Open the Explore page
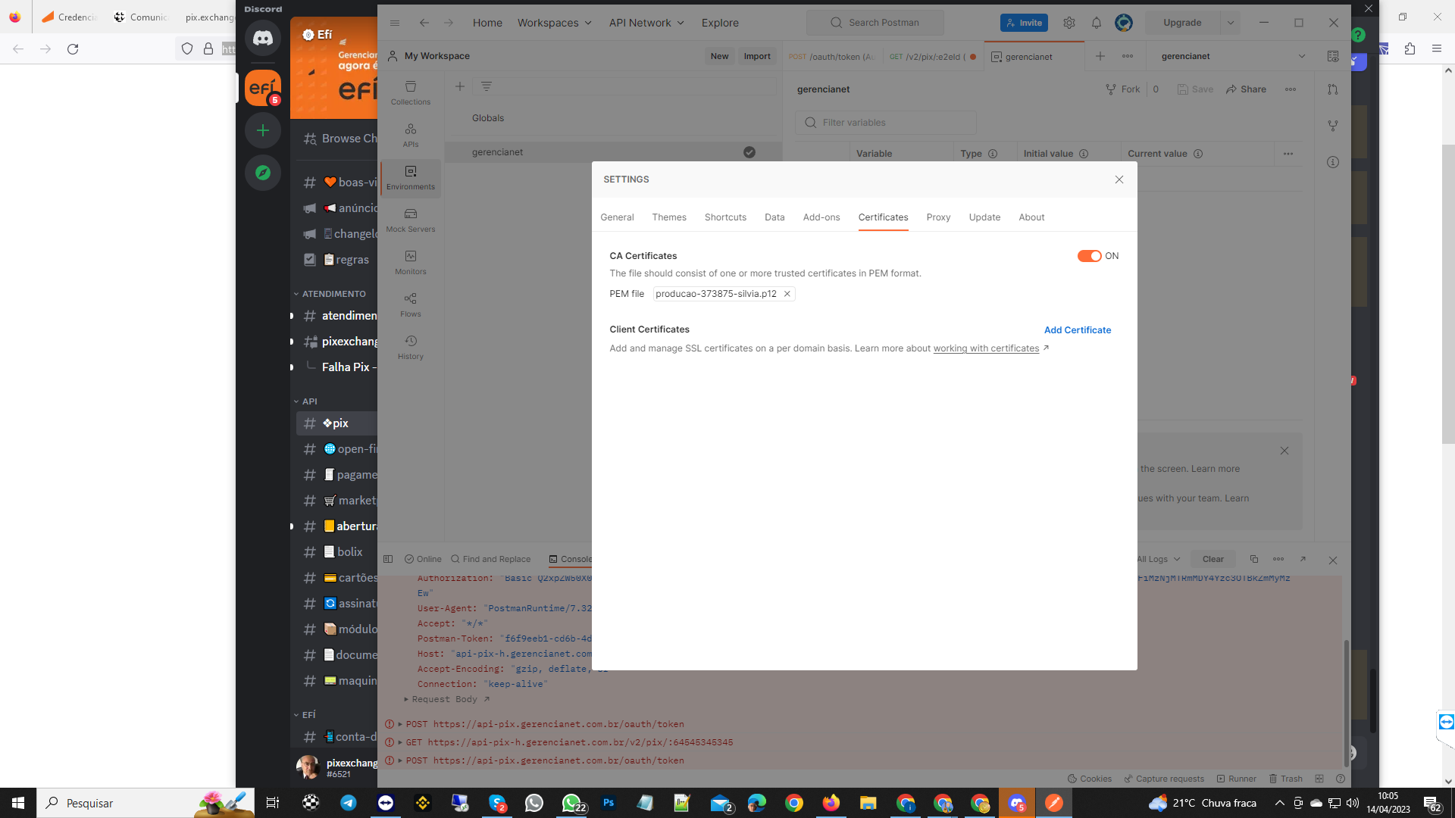Screen dimensions: 1455x818 720,23
